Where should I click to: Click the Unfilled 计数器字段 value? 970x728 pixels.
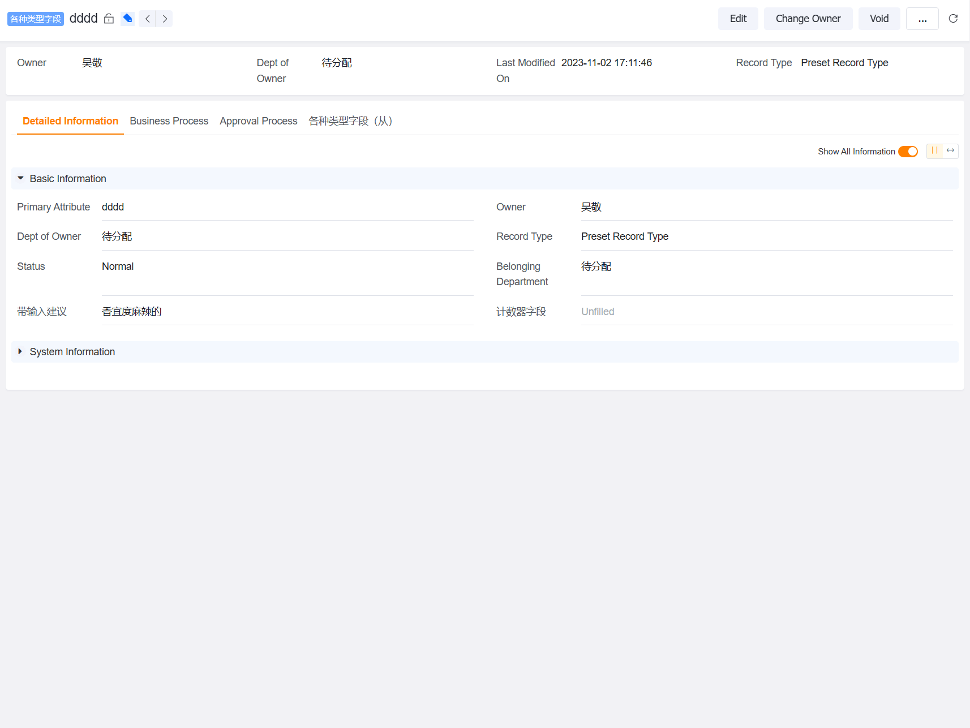[x=598, y=312]
